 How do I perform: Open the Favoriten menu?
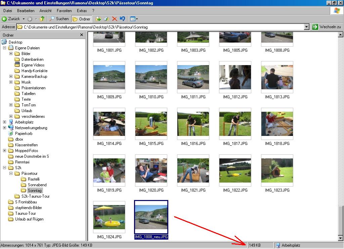(64, 11)
